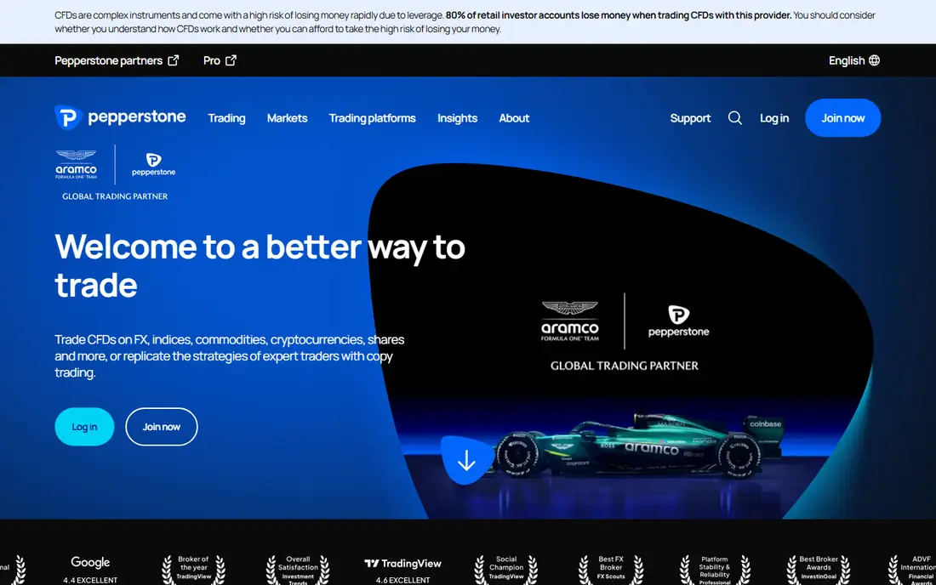Image resolution: width=936 pixels, height=585 pixels.
Task: Click the large Aramco Formula One Team logo
Action: tap(570, 321)
